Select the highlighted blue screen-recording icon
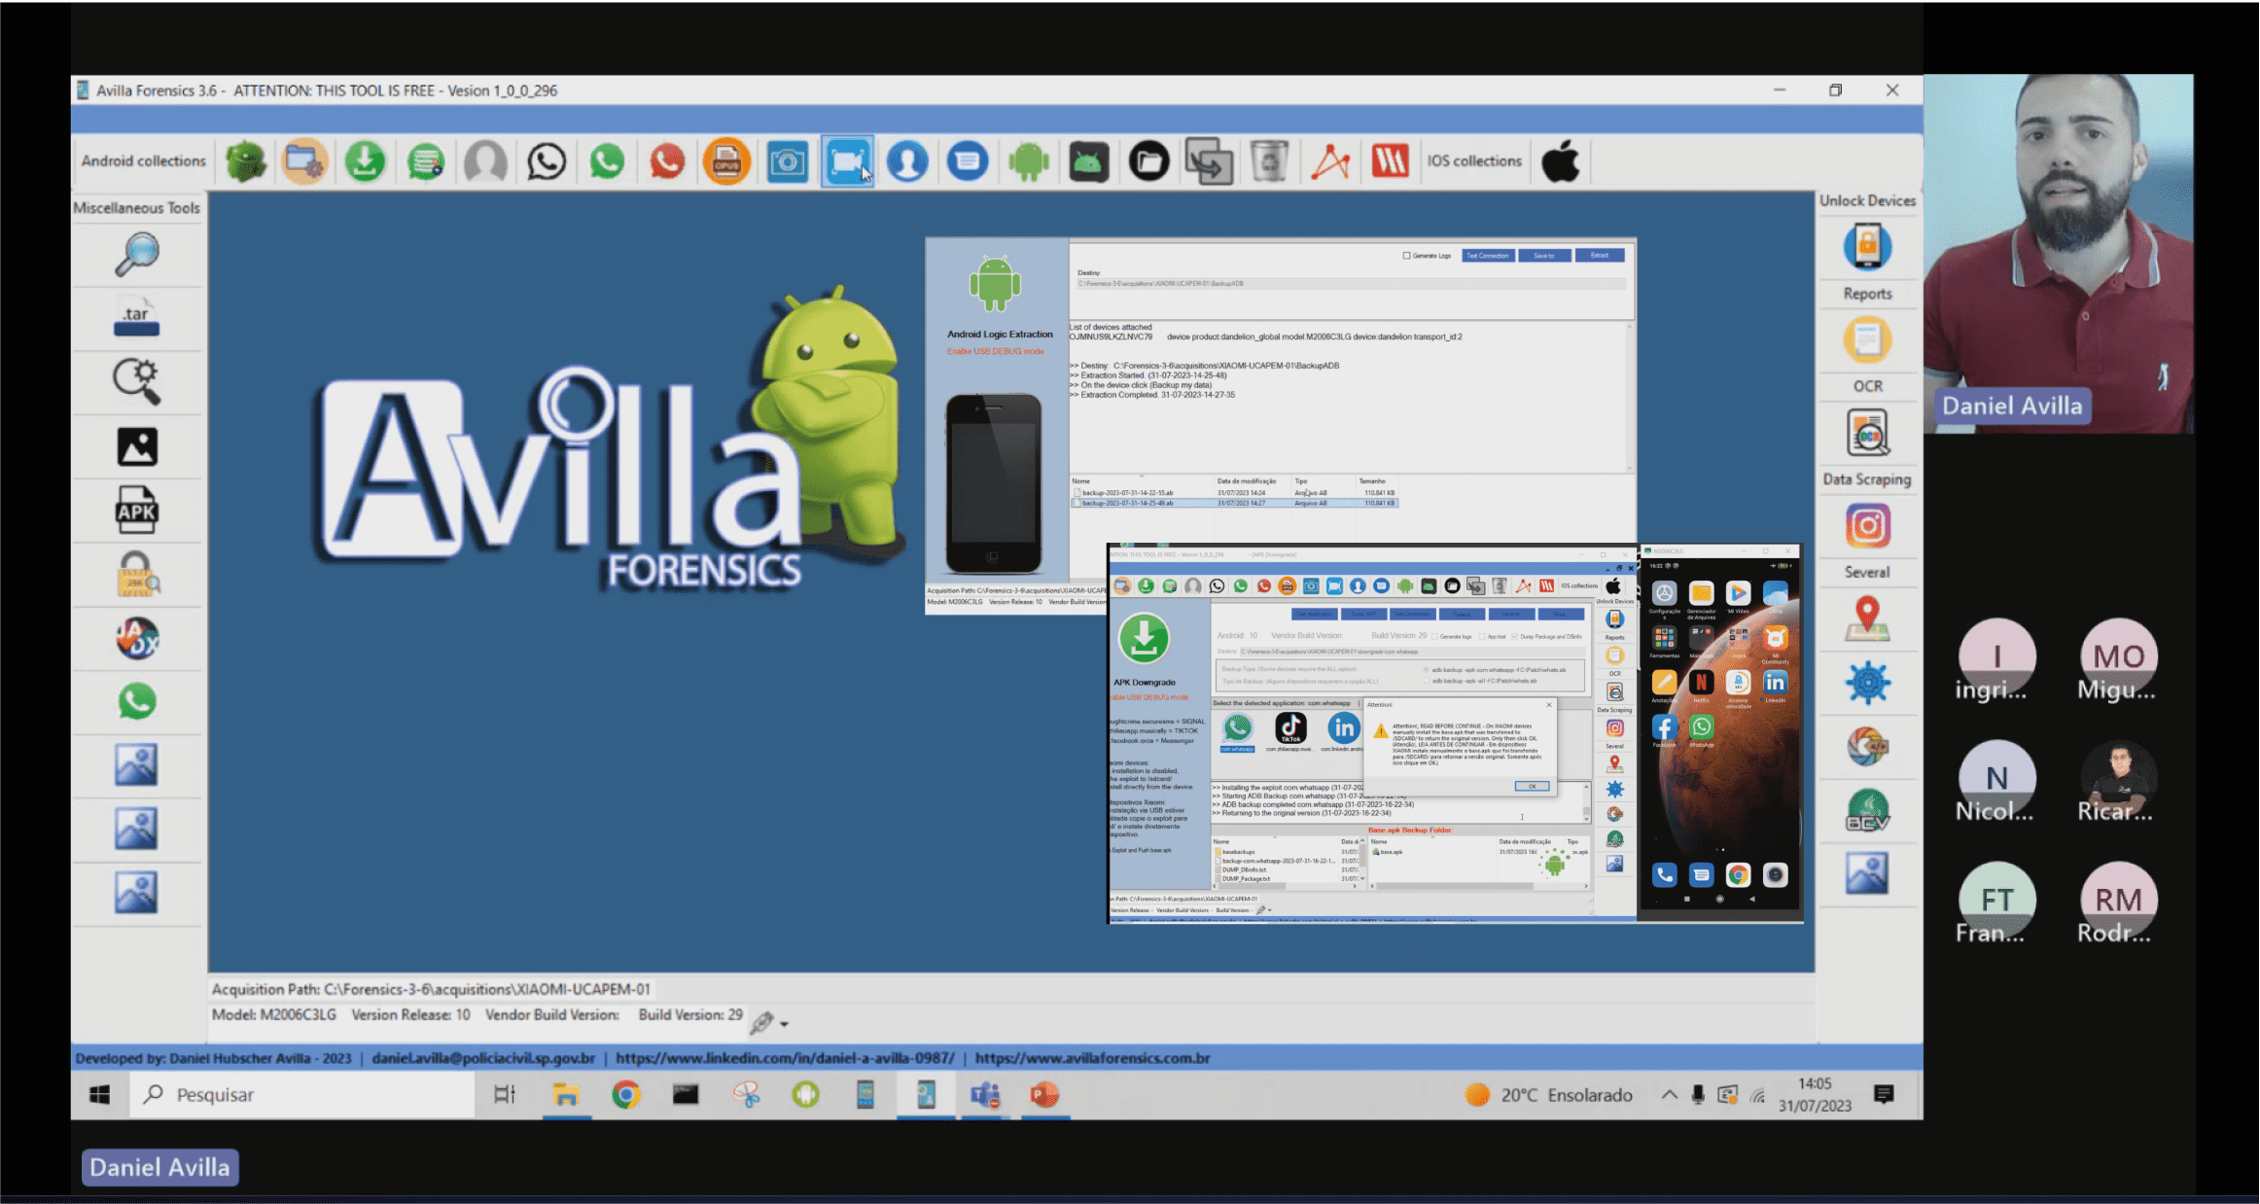This screenshot has width=2260, height=1204. click(x=847, y=161)
